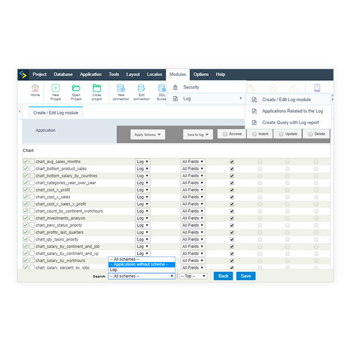The height and width of the screenshot is (351, 351).
Task: Click the Open Project folder icon
Action: pos(76,88)
